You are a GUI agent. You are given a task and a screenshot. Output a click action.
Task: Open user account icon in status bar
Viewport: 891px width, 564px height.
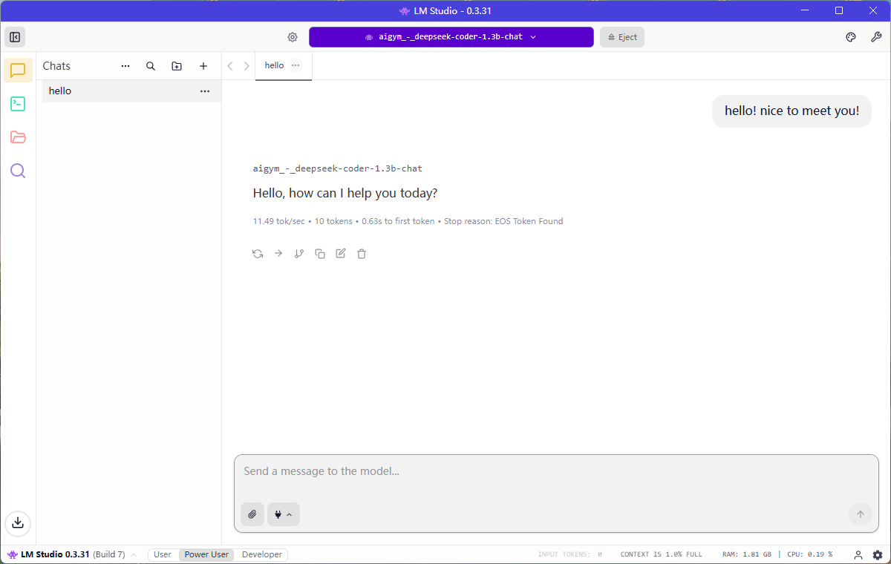coord(858,554)
